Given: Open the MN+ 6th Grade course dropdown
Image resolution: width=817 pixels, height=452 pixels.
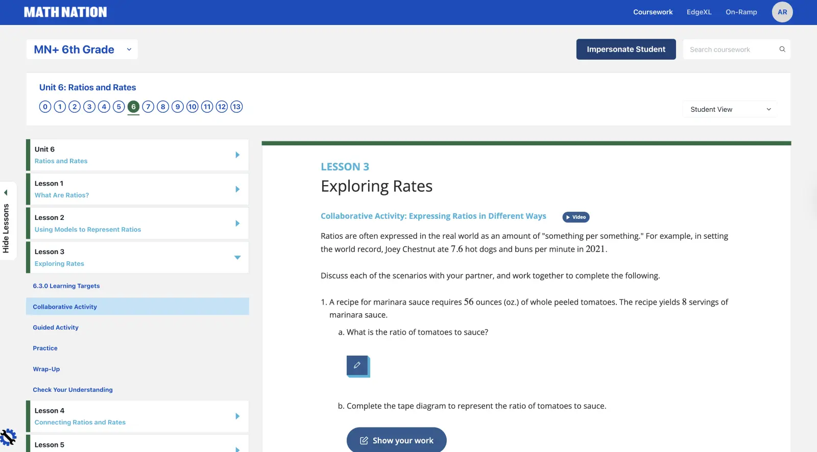Looking at the screenshot, I should pos(82,49).
